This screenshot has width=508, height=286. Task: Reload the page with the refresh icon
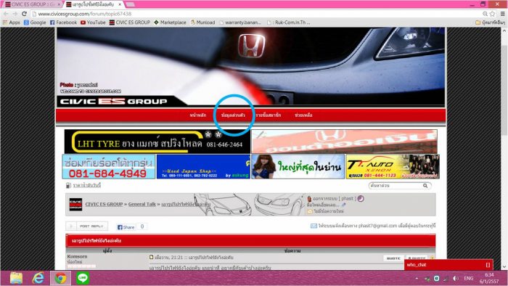24,14
